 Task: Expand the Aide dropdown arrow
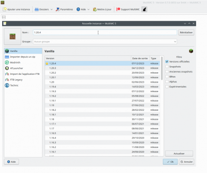[88, 10]
